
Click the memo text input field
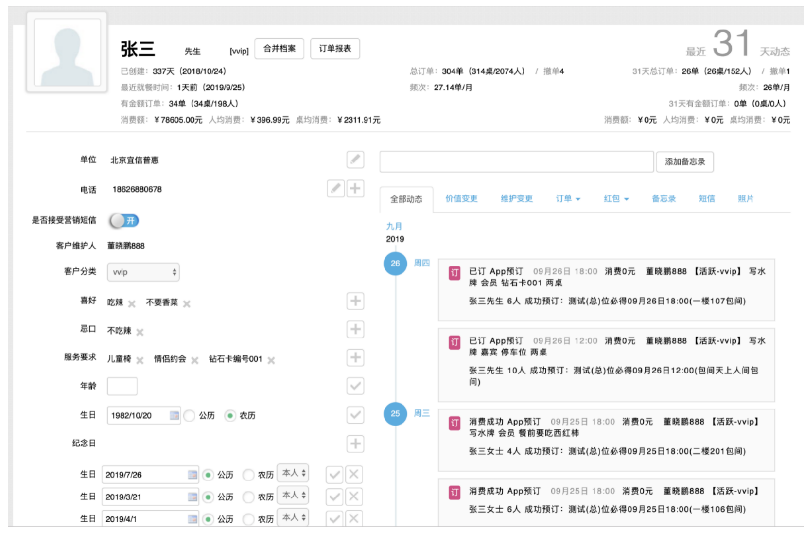click(516, 161)
